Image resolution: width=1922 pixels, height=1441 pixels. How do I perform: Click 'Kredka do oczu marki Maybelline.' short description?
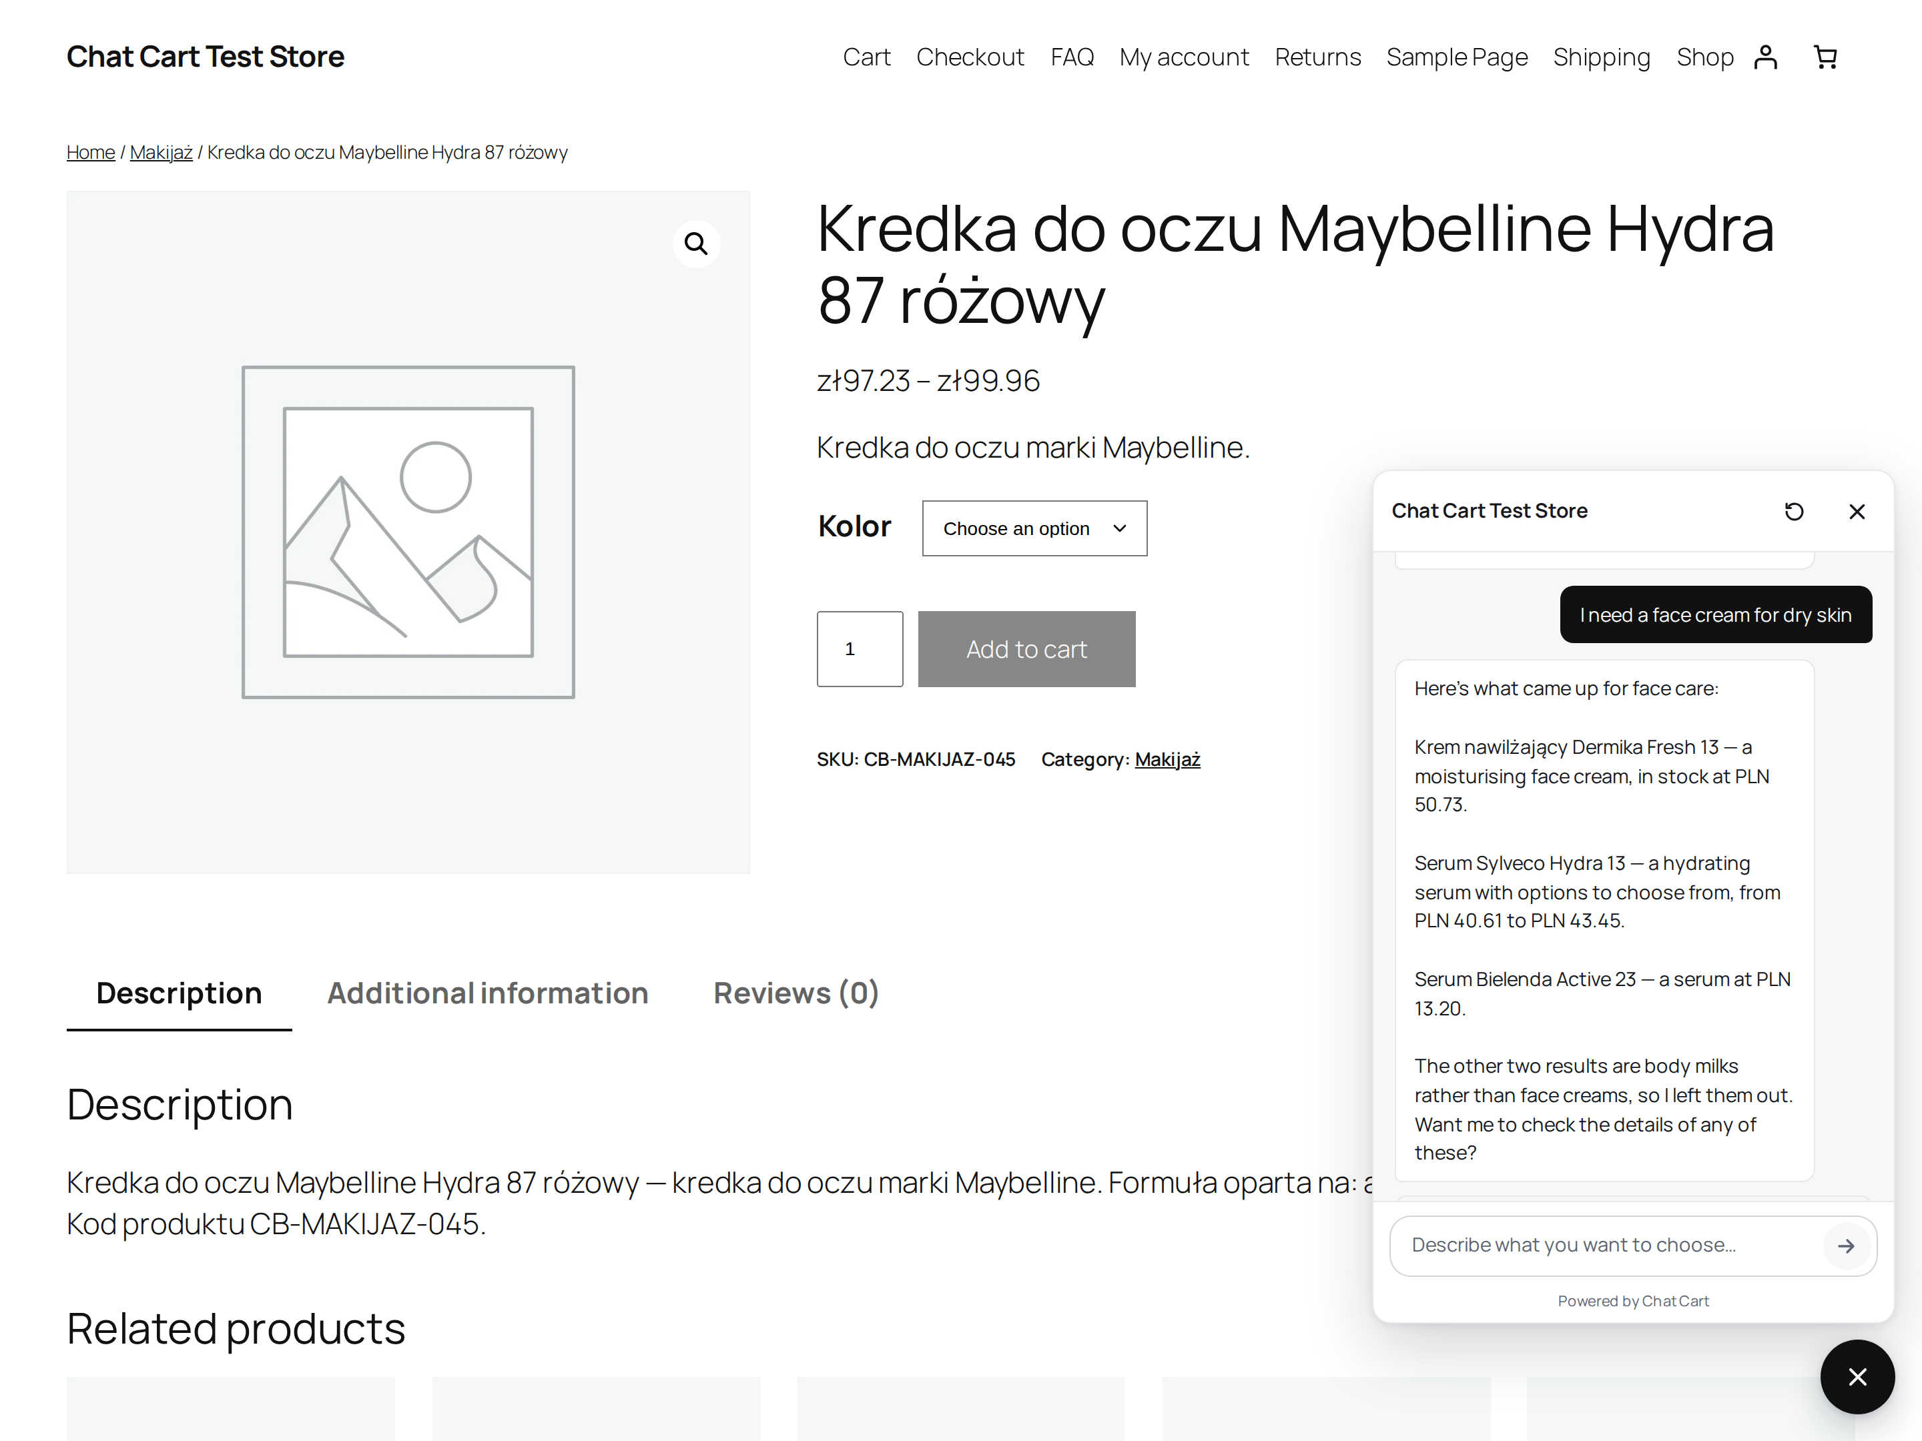1033,448
